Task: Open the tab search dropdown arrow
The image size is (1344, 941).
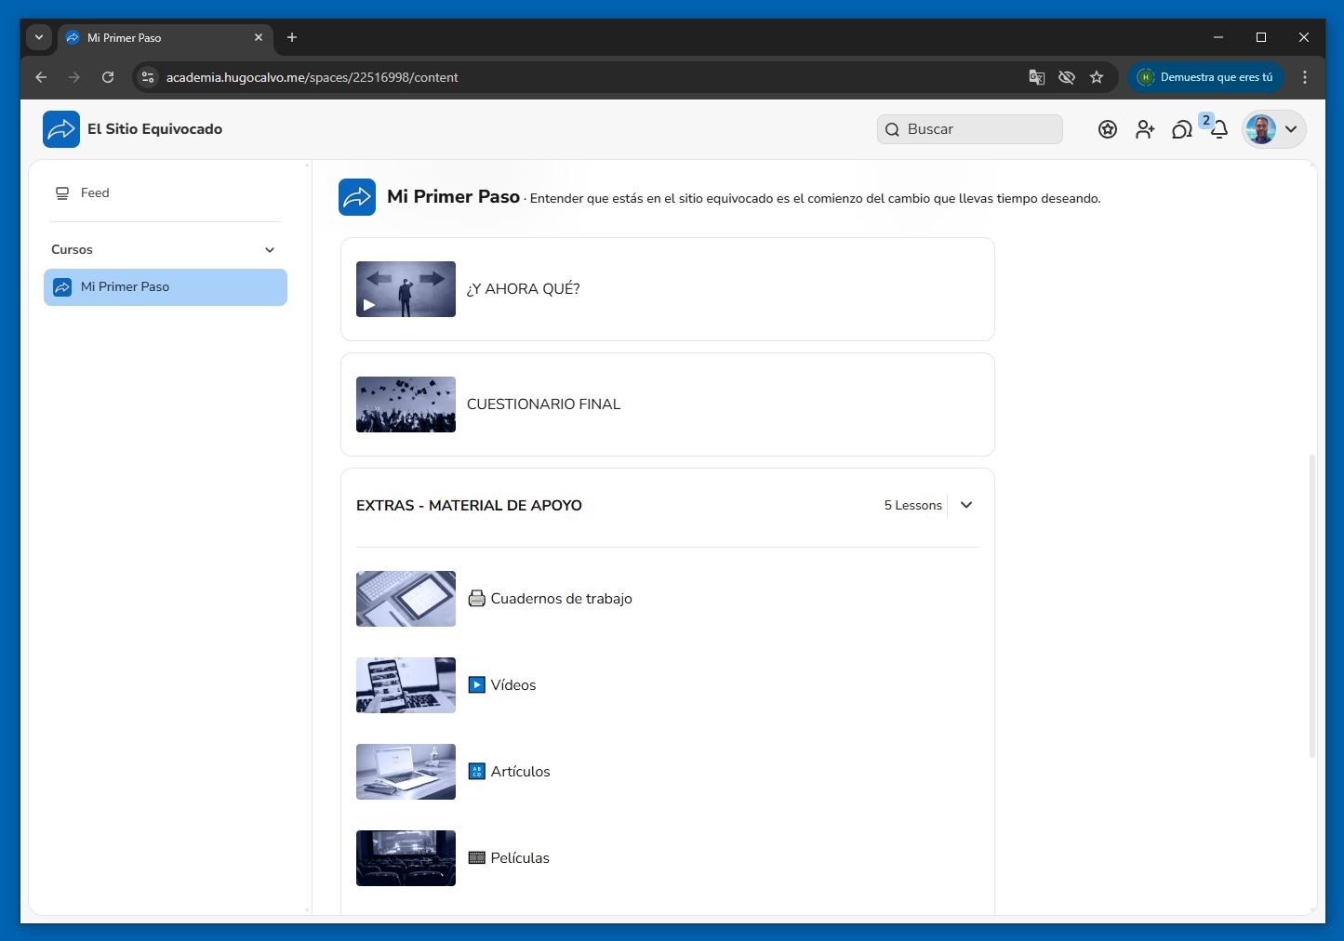Action: (39, 37)
